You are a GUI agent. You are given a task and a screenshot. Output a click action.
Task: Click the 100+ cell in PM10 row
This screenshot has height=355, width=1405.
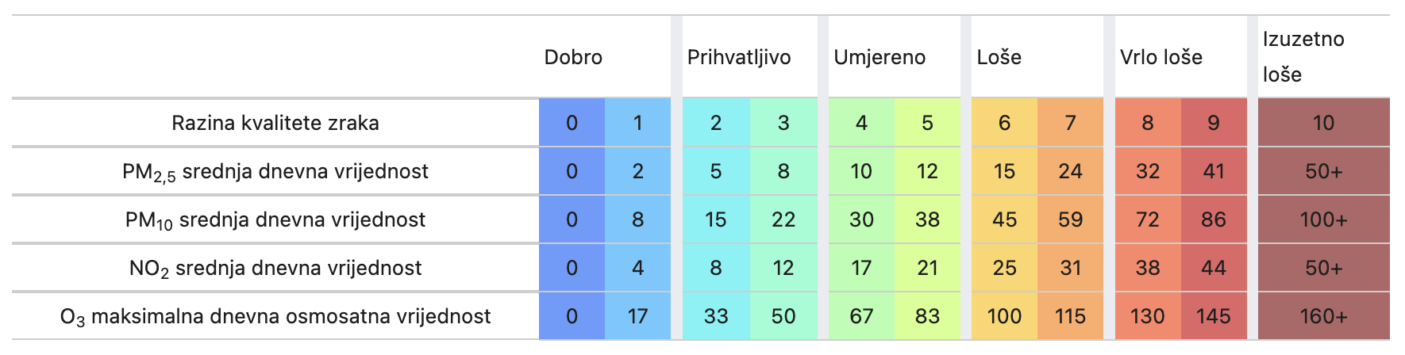point(1323,219)
